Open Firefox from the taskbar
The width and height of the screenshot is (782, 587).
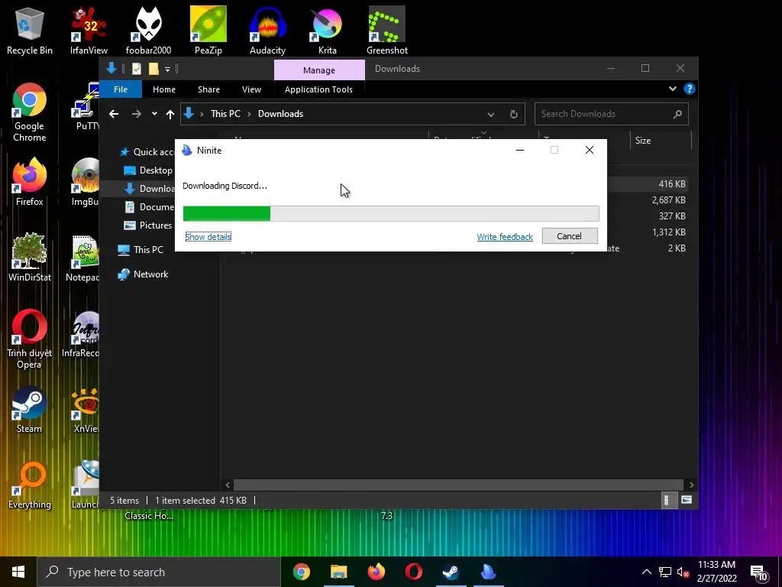376,572
